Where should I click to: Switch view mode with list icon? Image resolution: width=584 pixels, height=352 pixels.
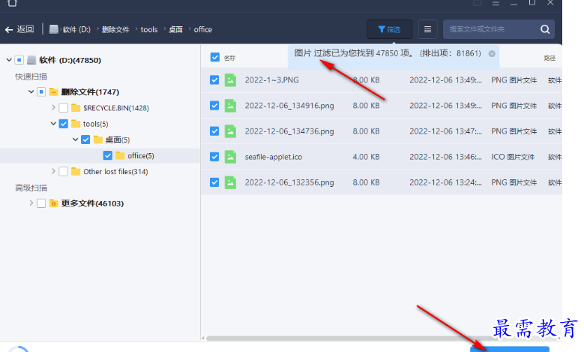tap(427, 29)
